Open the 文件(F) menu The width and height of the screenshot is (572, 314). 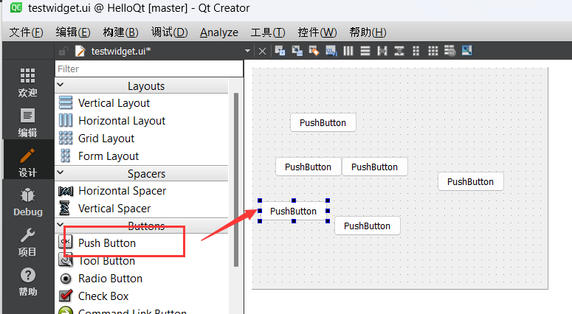27,32
